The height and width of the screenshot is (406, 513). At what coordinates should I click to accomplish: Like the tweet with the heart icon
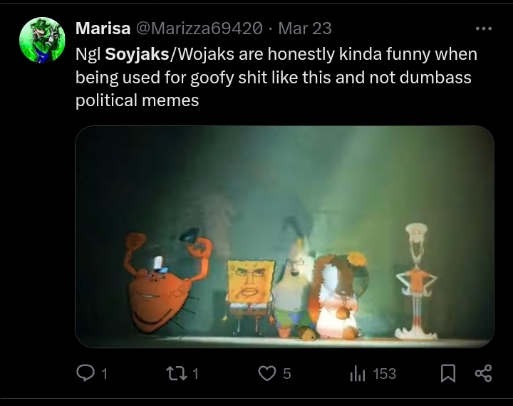click(x=266, y=373)
